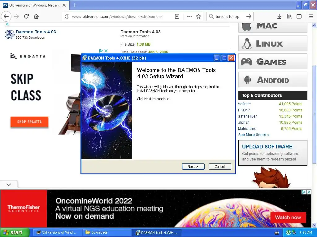
Task: Click the search go arrow
Action: 249,16
